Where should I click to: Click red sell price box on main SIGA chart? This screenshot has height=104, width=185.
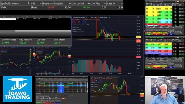coord(75,22)
